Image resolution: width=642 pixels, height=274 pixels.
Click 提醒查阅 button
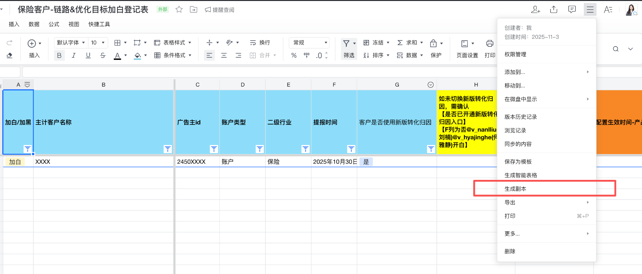tap(219, 10)
